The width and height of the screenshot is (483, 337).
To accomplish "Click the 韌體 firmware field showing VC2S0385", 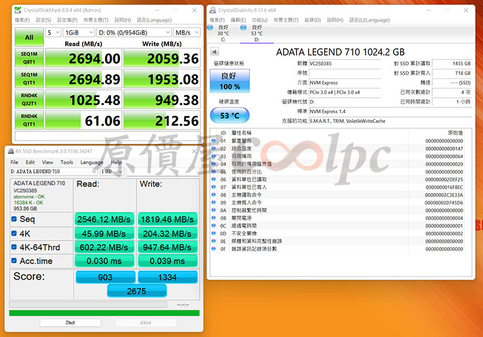I will coord(345,63).
